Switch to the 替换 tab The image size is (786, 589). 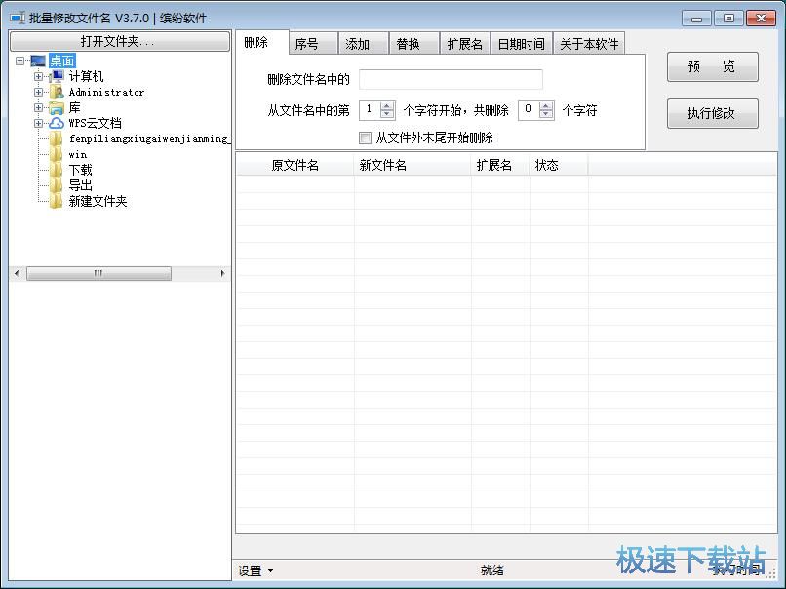coord(414,44)
